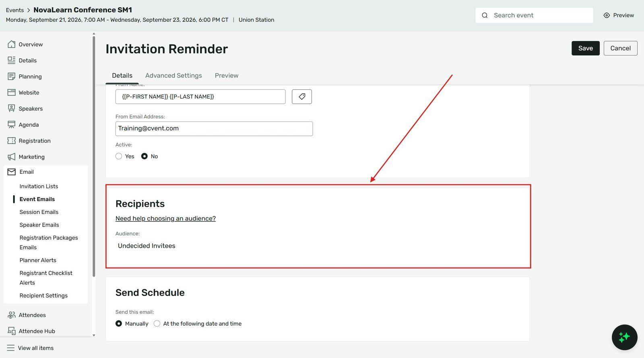Set Active to Yes
The width and height of the screenshot is (644, 358).
[119, 156]
